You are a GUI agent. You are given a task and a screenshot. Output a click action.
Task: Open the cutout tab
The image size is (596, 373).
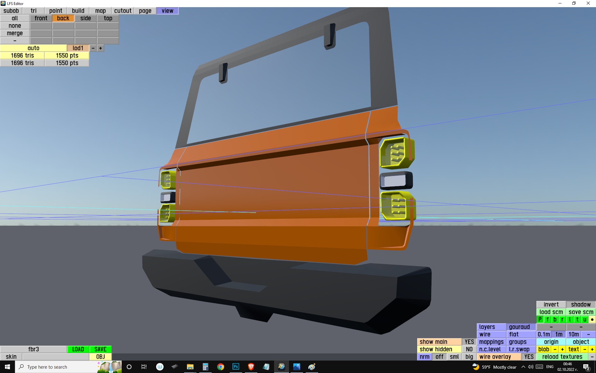coord(123,11)
